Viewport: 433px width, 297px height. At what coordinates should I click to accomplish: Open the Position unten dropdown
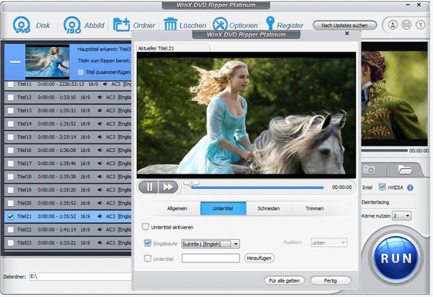point(329,243)
